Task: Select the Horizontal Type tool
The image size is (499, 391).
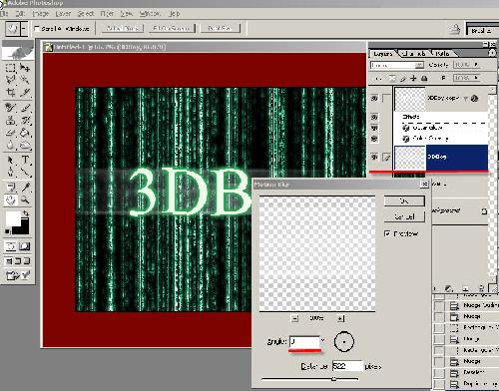Action: click(x=25, y=160)
